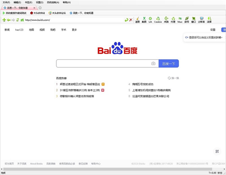Open the 新闻 link in Baidu nav
The height and width of the screenshot is (175, 226).
coord(7,30)
